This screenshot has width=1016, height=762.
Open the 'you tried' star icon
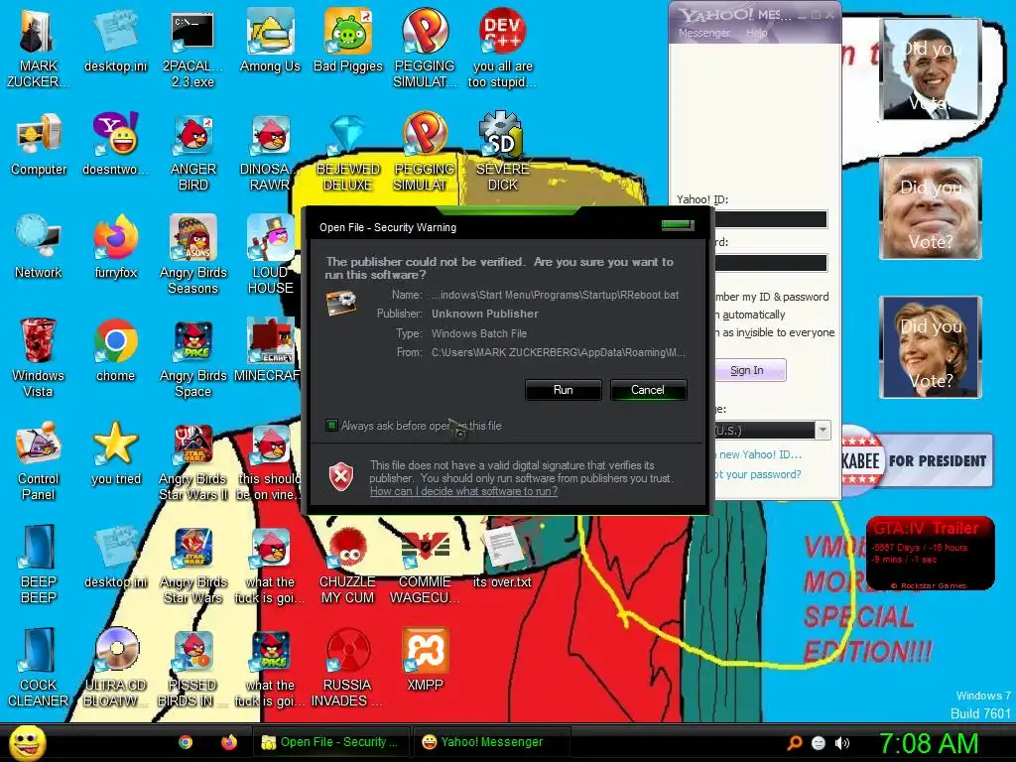point(116,453)
